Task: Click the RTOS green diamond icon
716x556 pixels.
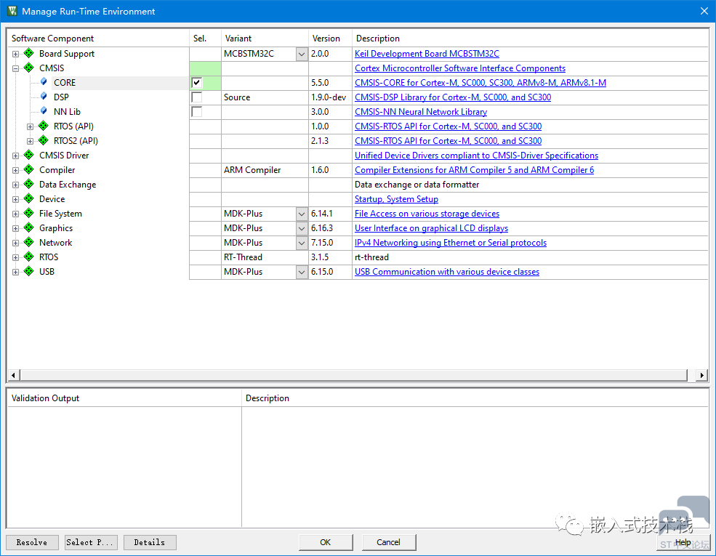Action: [29, 257]
